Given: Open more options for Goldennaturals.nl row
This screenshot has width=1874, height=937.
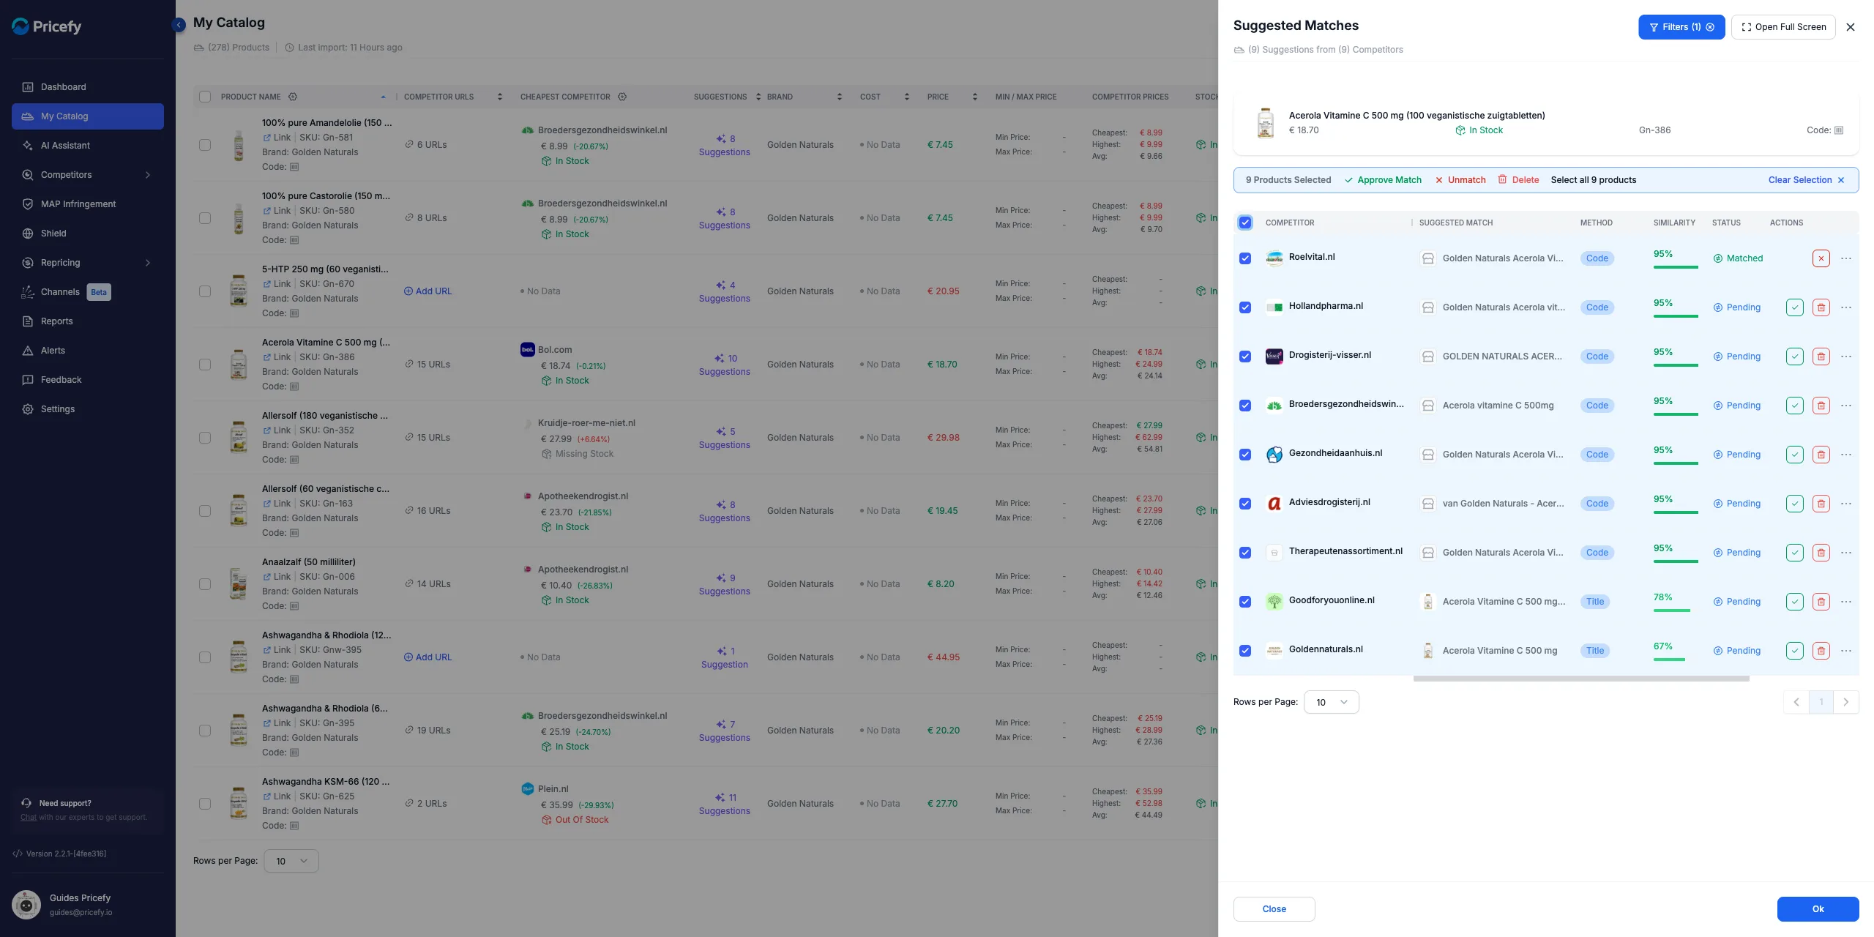Looking at the screenshot, I should point(1846,651).
